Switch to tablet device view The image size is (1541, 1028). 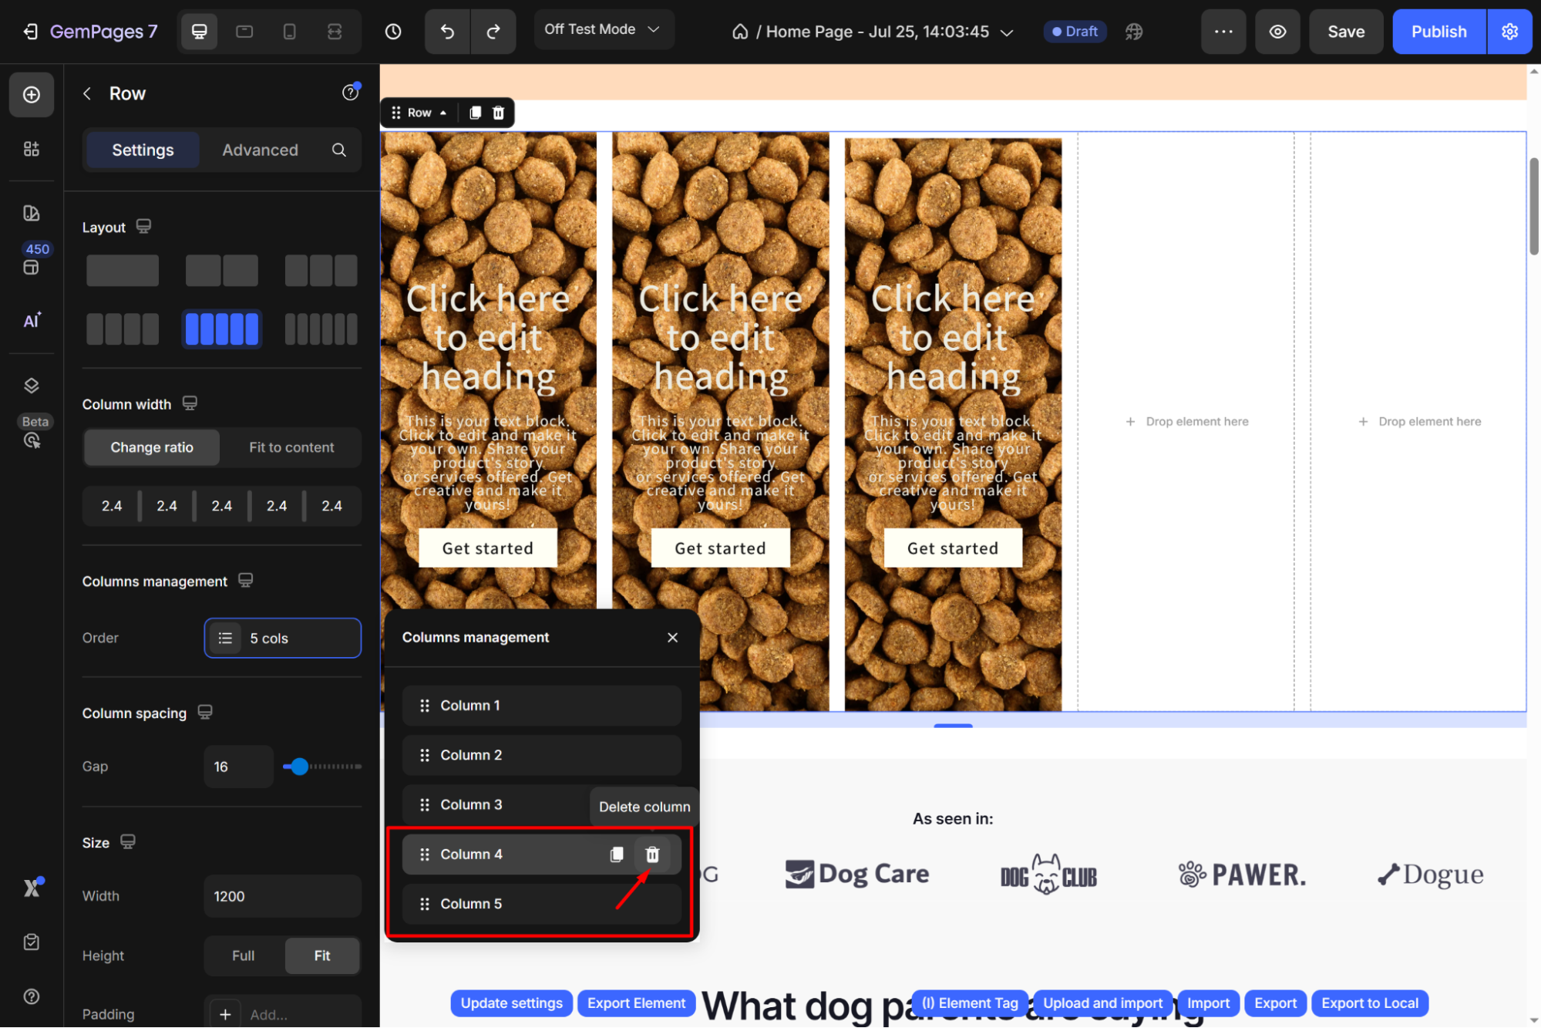[x=244, y=32]
